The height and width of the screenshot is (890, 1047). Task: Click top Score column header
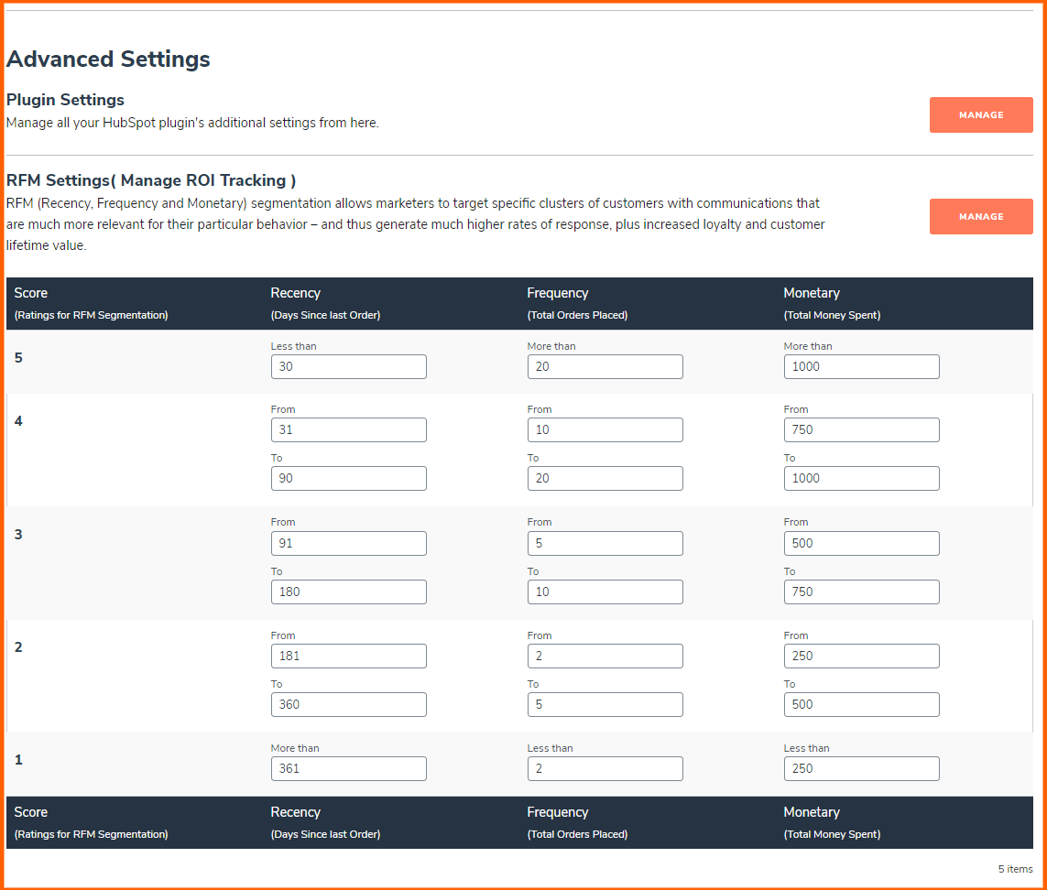pyautogui.click(x=31, y=293)
